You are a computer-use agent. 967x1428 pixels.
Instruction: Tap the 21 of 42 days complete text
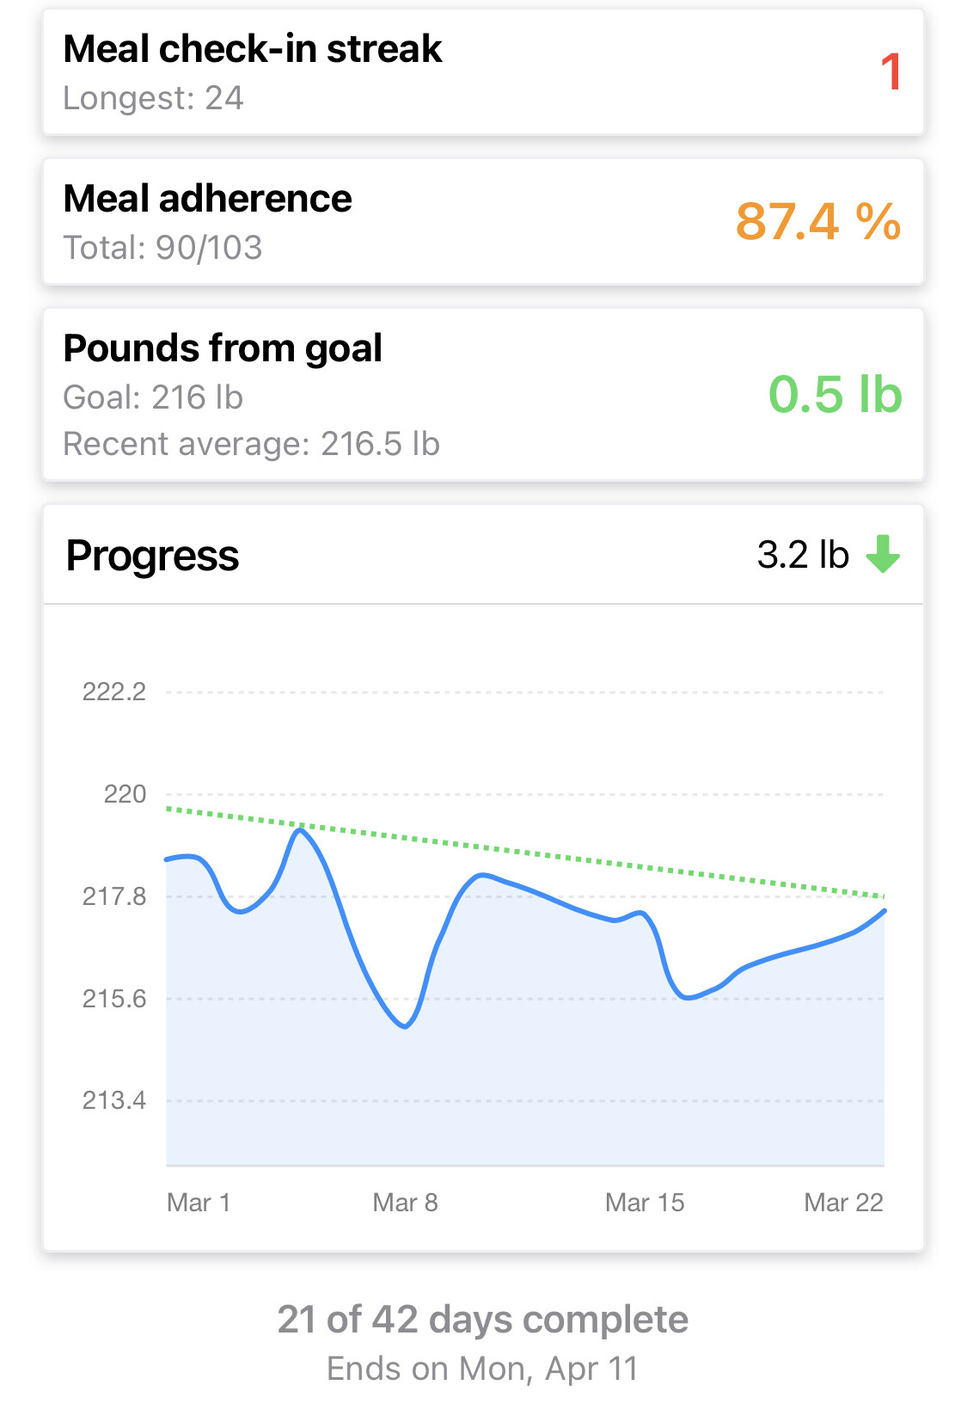[483, 1320]
